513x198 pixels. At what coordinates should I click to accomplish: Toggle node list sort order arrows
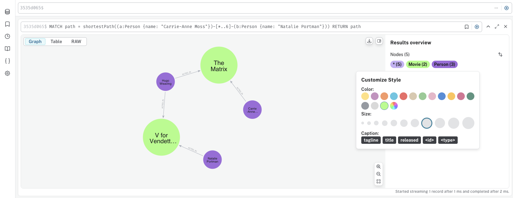pyautogui.click(x=500, y=55)
